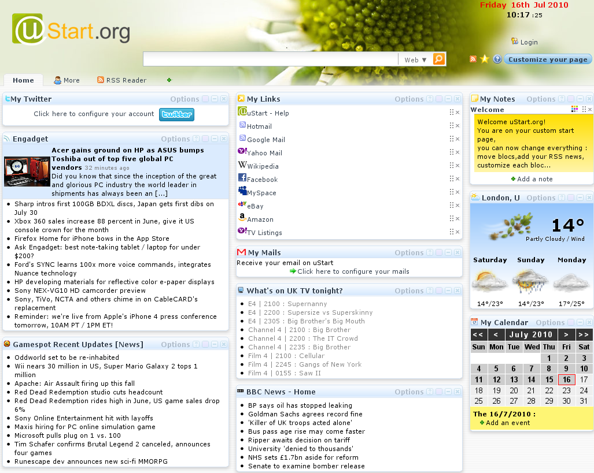
Task: Open the Google Mail link
Action: (266, 140)
